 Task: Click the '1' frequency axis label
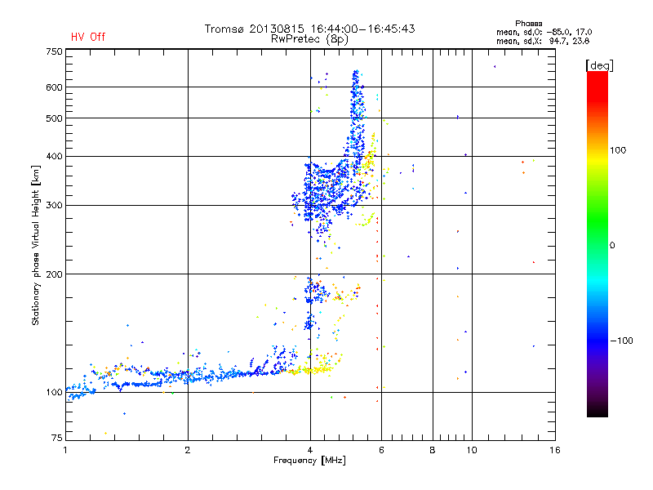coord(65,450)
